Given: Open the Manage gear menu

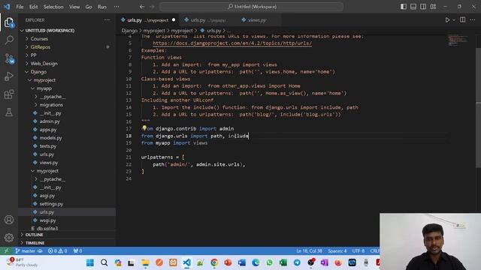Looking at the screenshot, I should (x=9, y=238).
